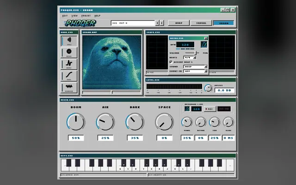Play the black piano key labeled W
The height and width of the screenshot is (185, 296).
(x=124, y=163)
